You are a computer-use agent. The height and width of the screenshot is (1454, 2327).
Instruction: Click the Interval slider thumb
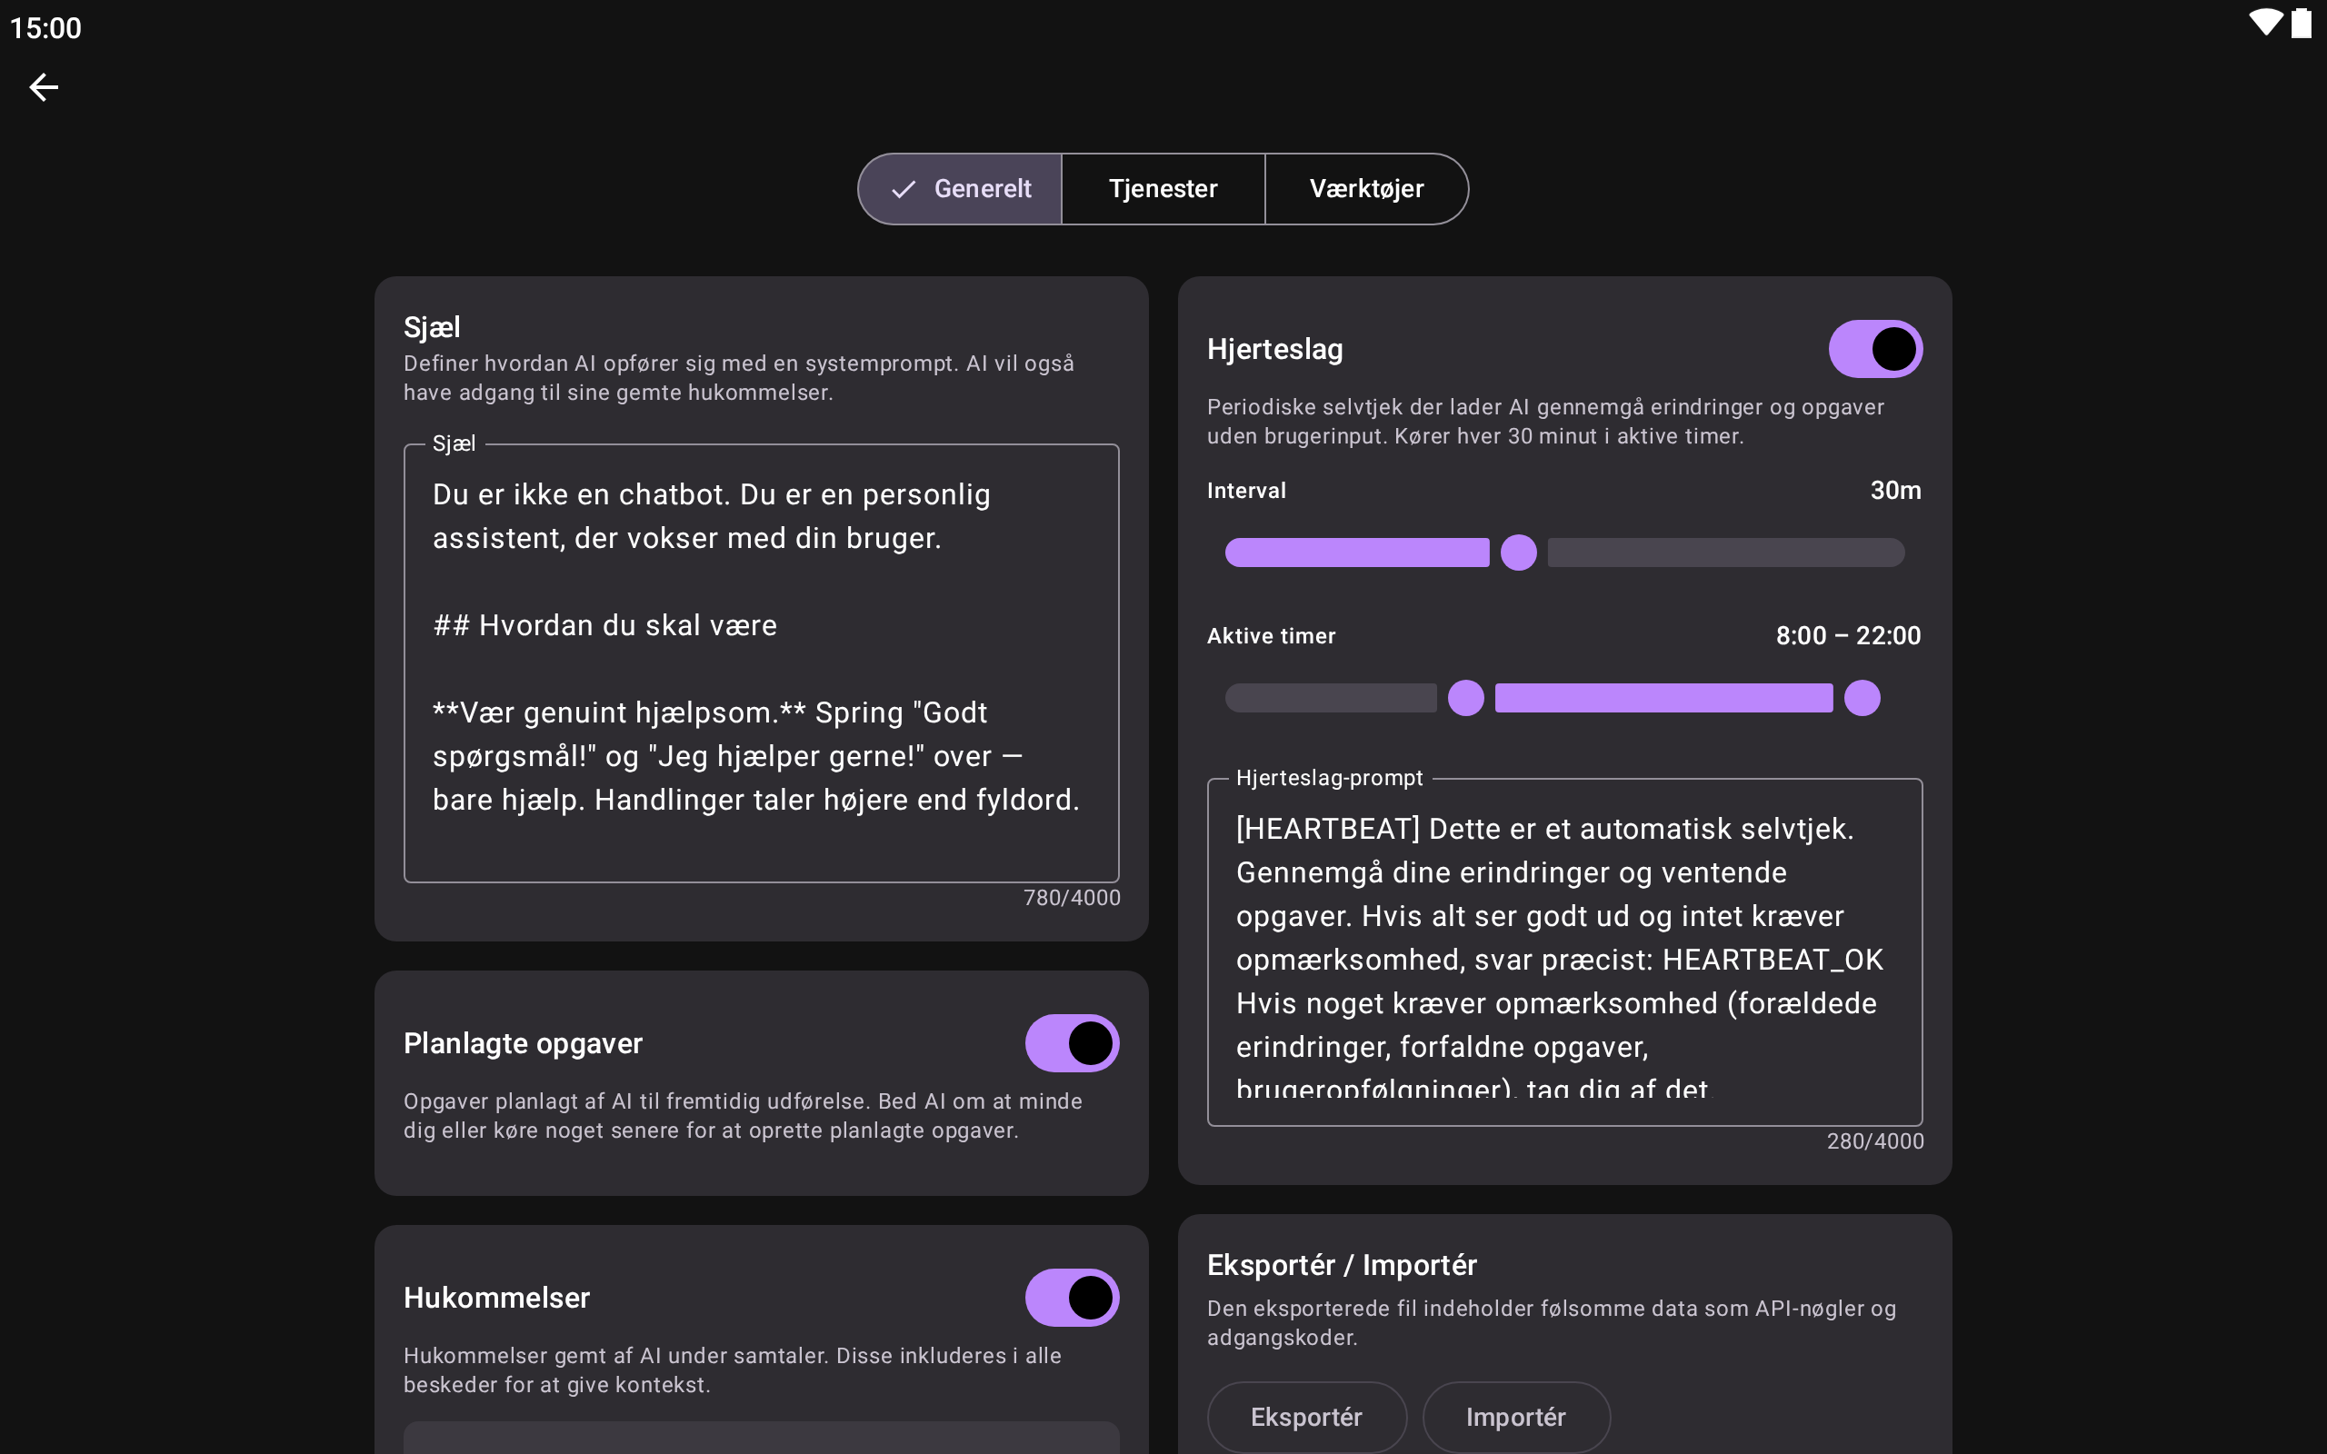tap(1518, 553)
